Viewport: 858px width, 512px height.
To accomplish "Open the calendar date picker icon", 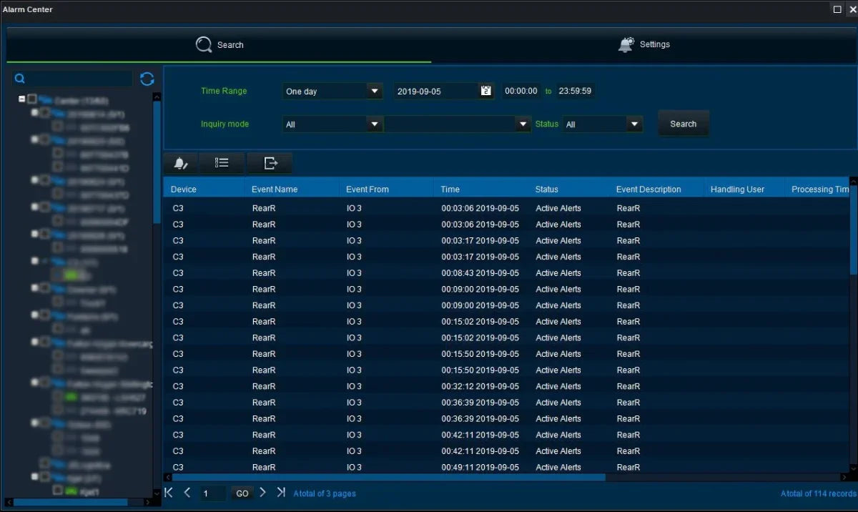I will pos(486,91).
